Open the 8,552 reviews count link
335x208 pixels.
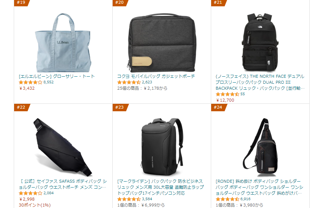coord(48,82)
